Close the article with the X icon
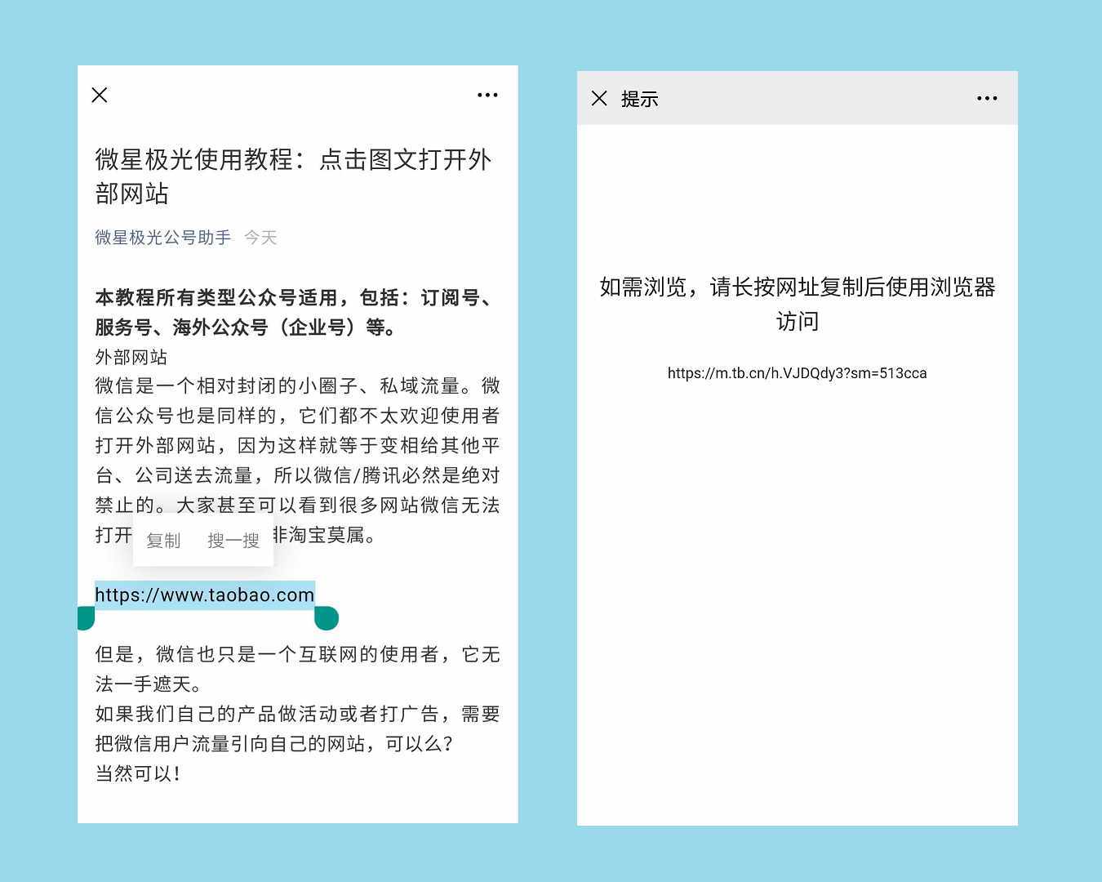 [x=100, y=95]
